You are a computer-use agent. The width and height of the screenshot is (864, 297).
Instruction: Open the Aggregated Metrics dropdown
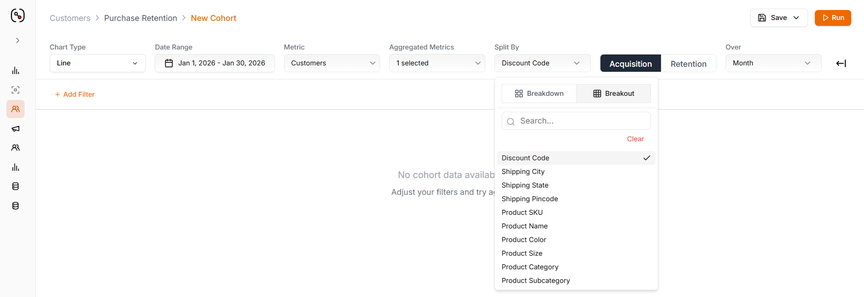437,63
